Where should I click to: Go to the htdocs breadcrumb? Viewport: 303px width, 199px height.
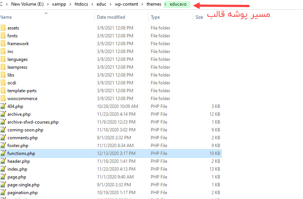point(81,4)
